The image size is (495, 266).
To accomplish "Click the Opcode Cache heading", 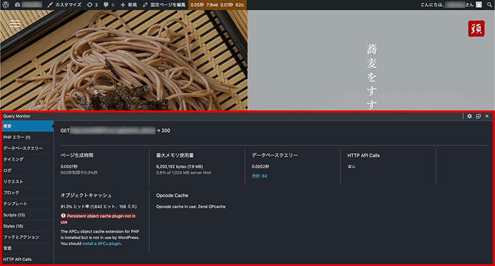I will pos(172,195).
